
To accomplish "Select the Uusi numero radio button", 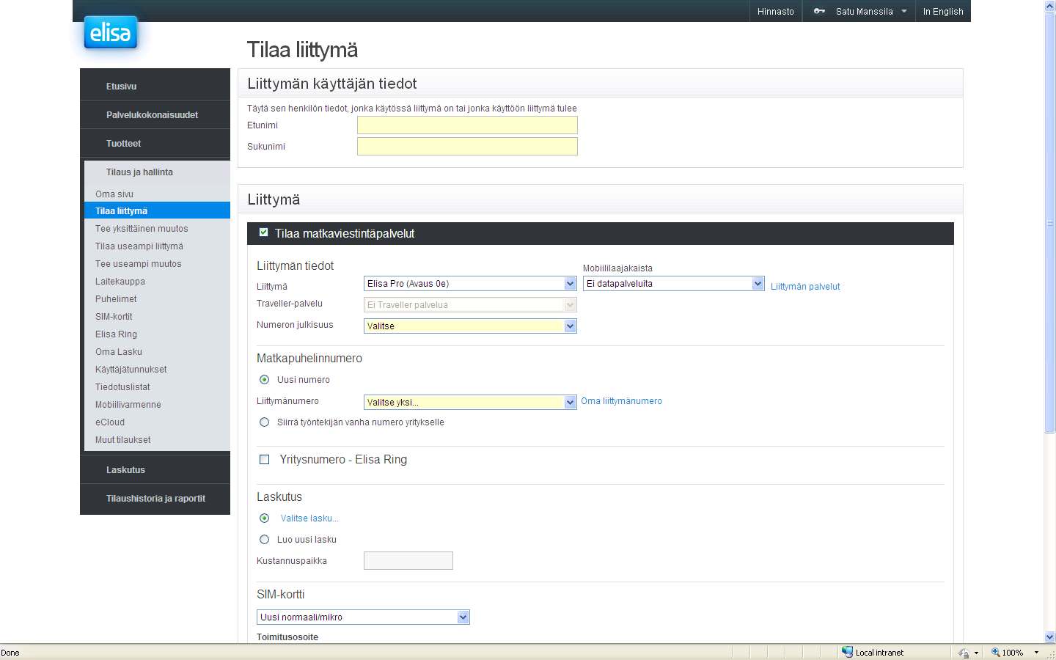I will point(264,379).
